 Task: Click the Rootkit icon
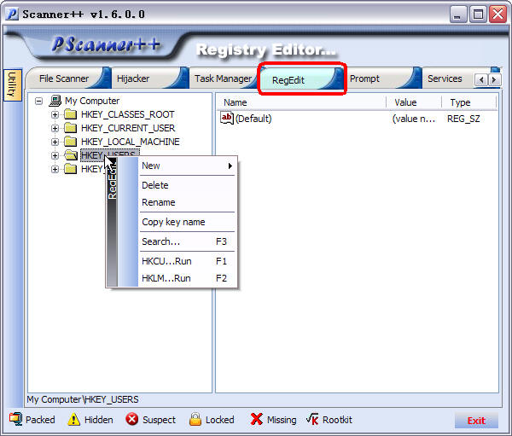click(312, 419)
